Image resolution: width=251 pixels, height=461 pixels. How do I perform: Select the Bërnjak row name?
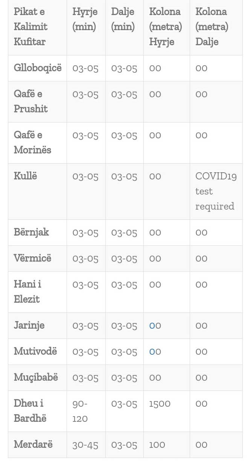point(31,232)
